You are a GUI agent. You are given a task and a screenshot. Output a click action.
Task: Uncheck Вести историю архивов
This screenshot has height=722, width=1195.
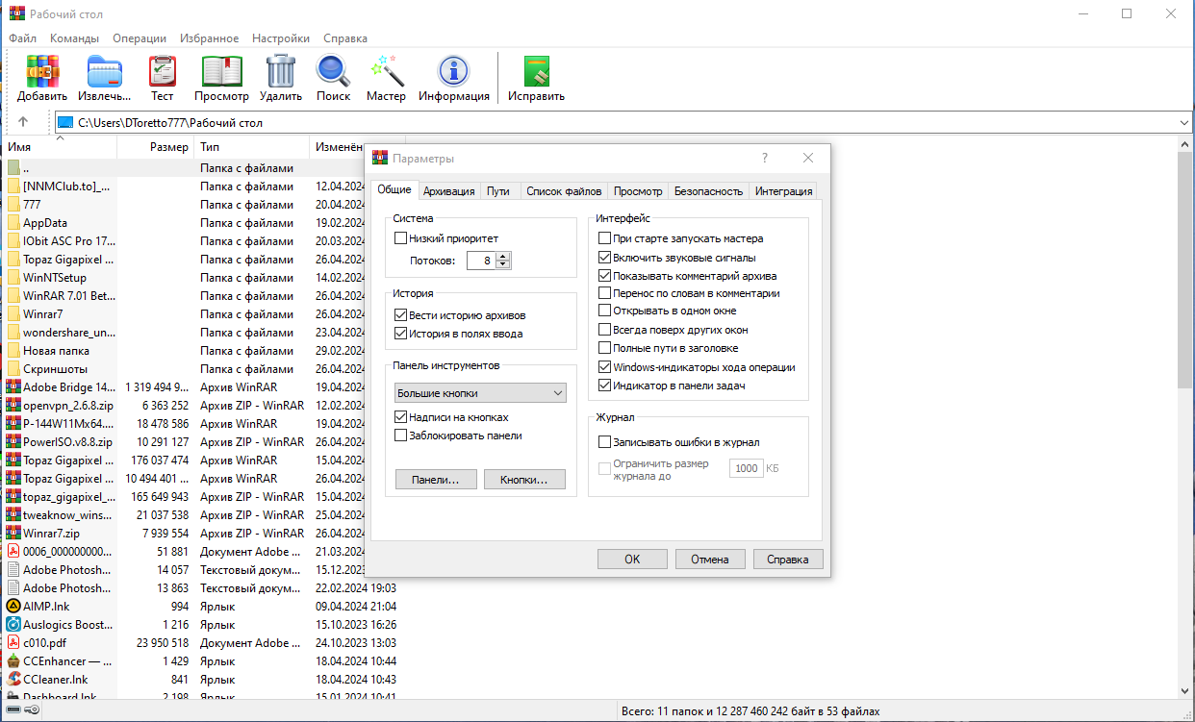401,315
